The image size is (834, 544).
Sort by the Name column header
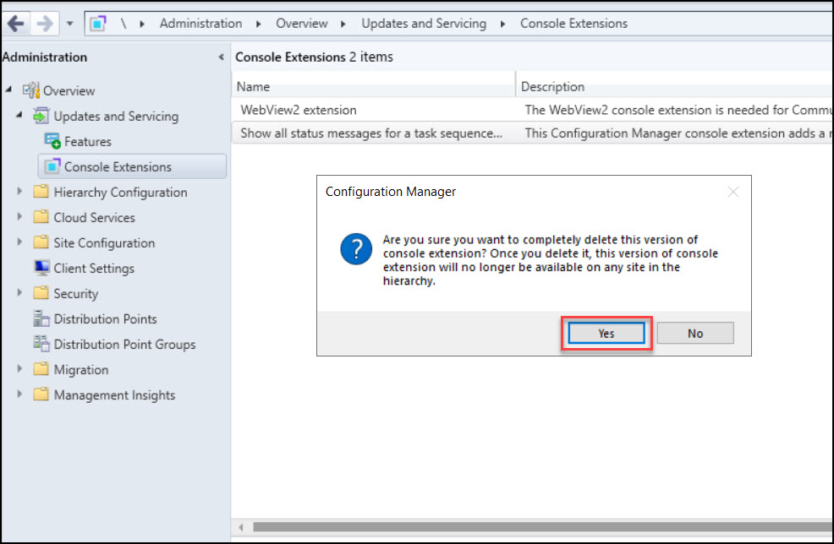pyautogui.click(x=373, y=86)
